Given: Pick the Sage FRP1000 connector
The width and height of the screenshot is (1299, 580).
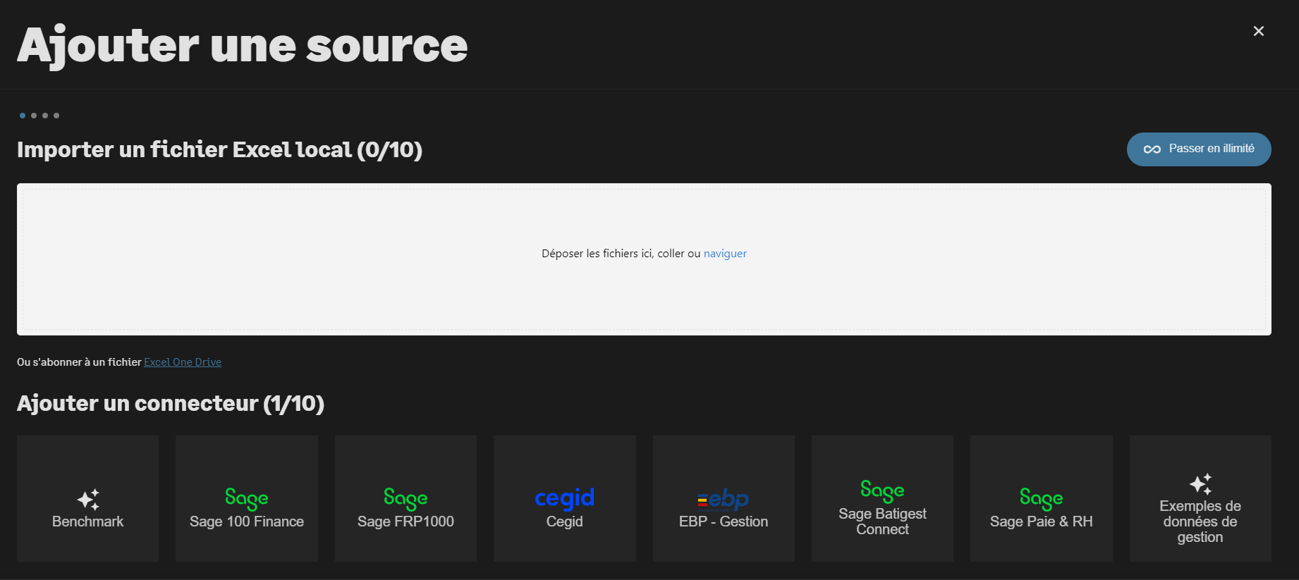Looking at the screenshot, I should [405, 498].
